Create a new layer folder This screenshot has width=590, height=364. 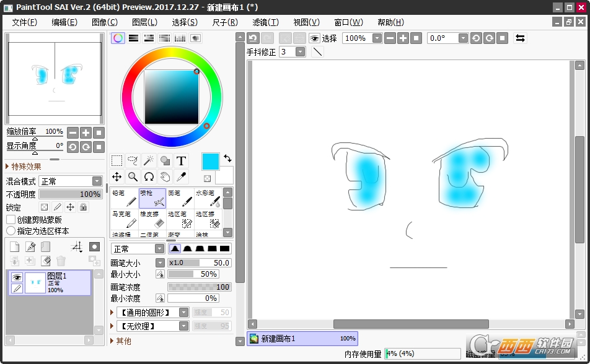(x=45, y=246)
